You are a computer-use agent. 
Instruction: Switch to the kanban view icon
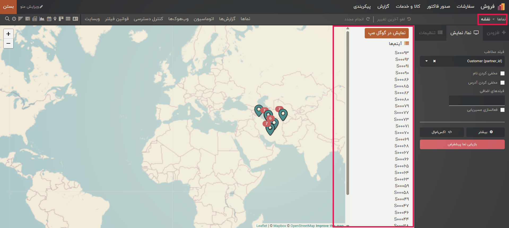click(x=61, y=19)
